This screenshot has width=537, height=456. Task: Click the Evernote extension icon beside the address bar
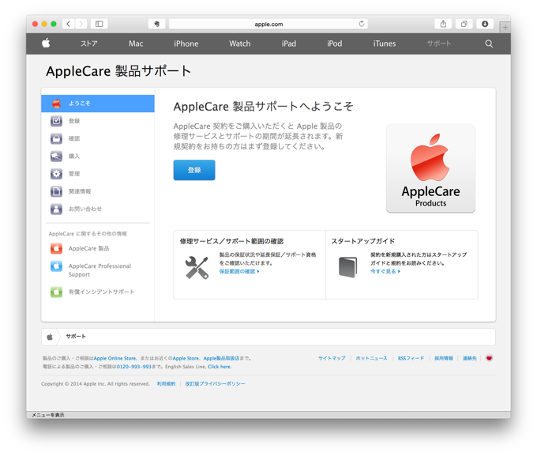click(156, 24)
